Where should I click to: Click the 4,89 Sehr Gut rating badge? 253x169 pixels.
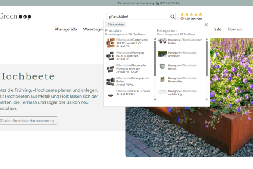pyautogui.click(x=191, y=19)
